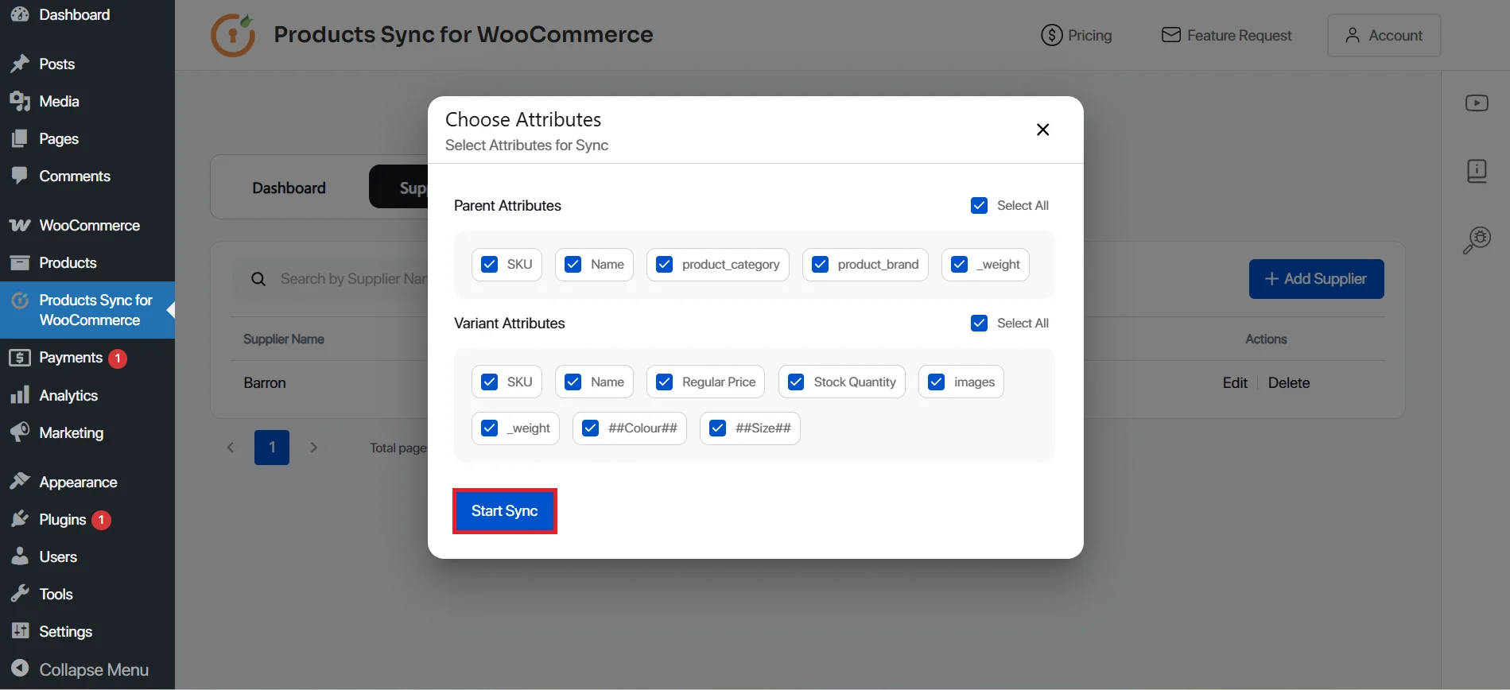Click the Settings sliders icon
Screen dimensions: 1510x690
pos(20,631)
